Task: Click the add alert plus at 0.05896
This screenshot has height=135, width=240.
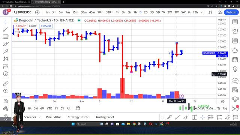Action: tap(214, 74)
